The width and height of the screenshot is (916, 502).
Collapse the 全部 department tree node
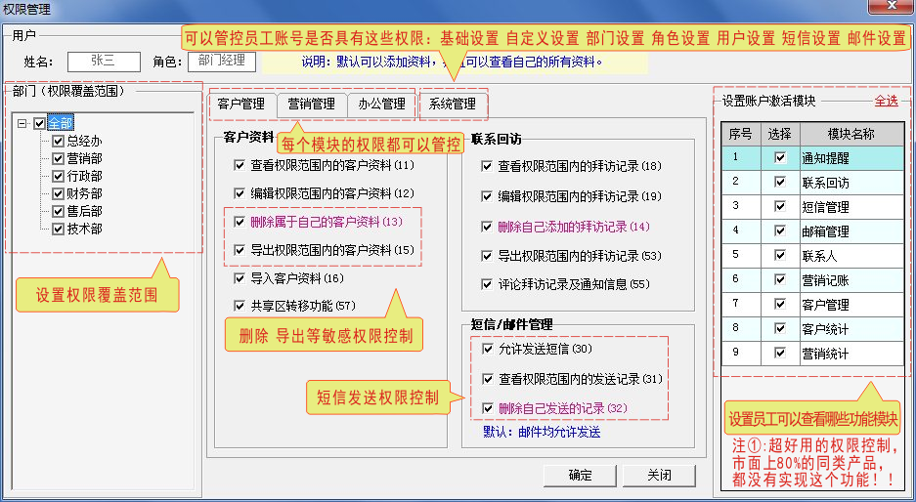[22, 123]
